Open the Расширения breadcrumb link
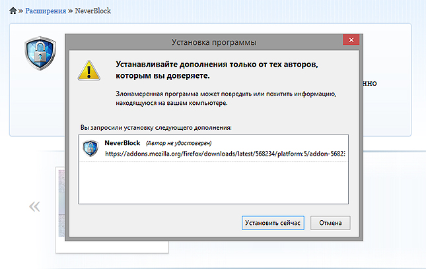The height and width of the screenshot is (269, 426). [47, 11]
